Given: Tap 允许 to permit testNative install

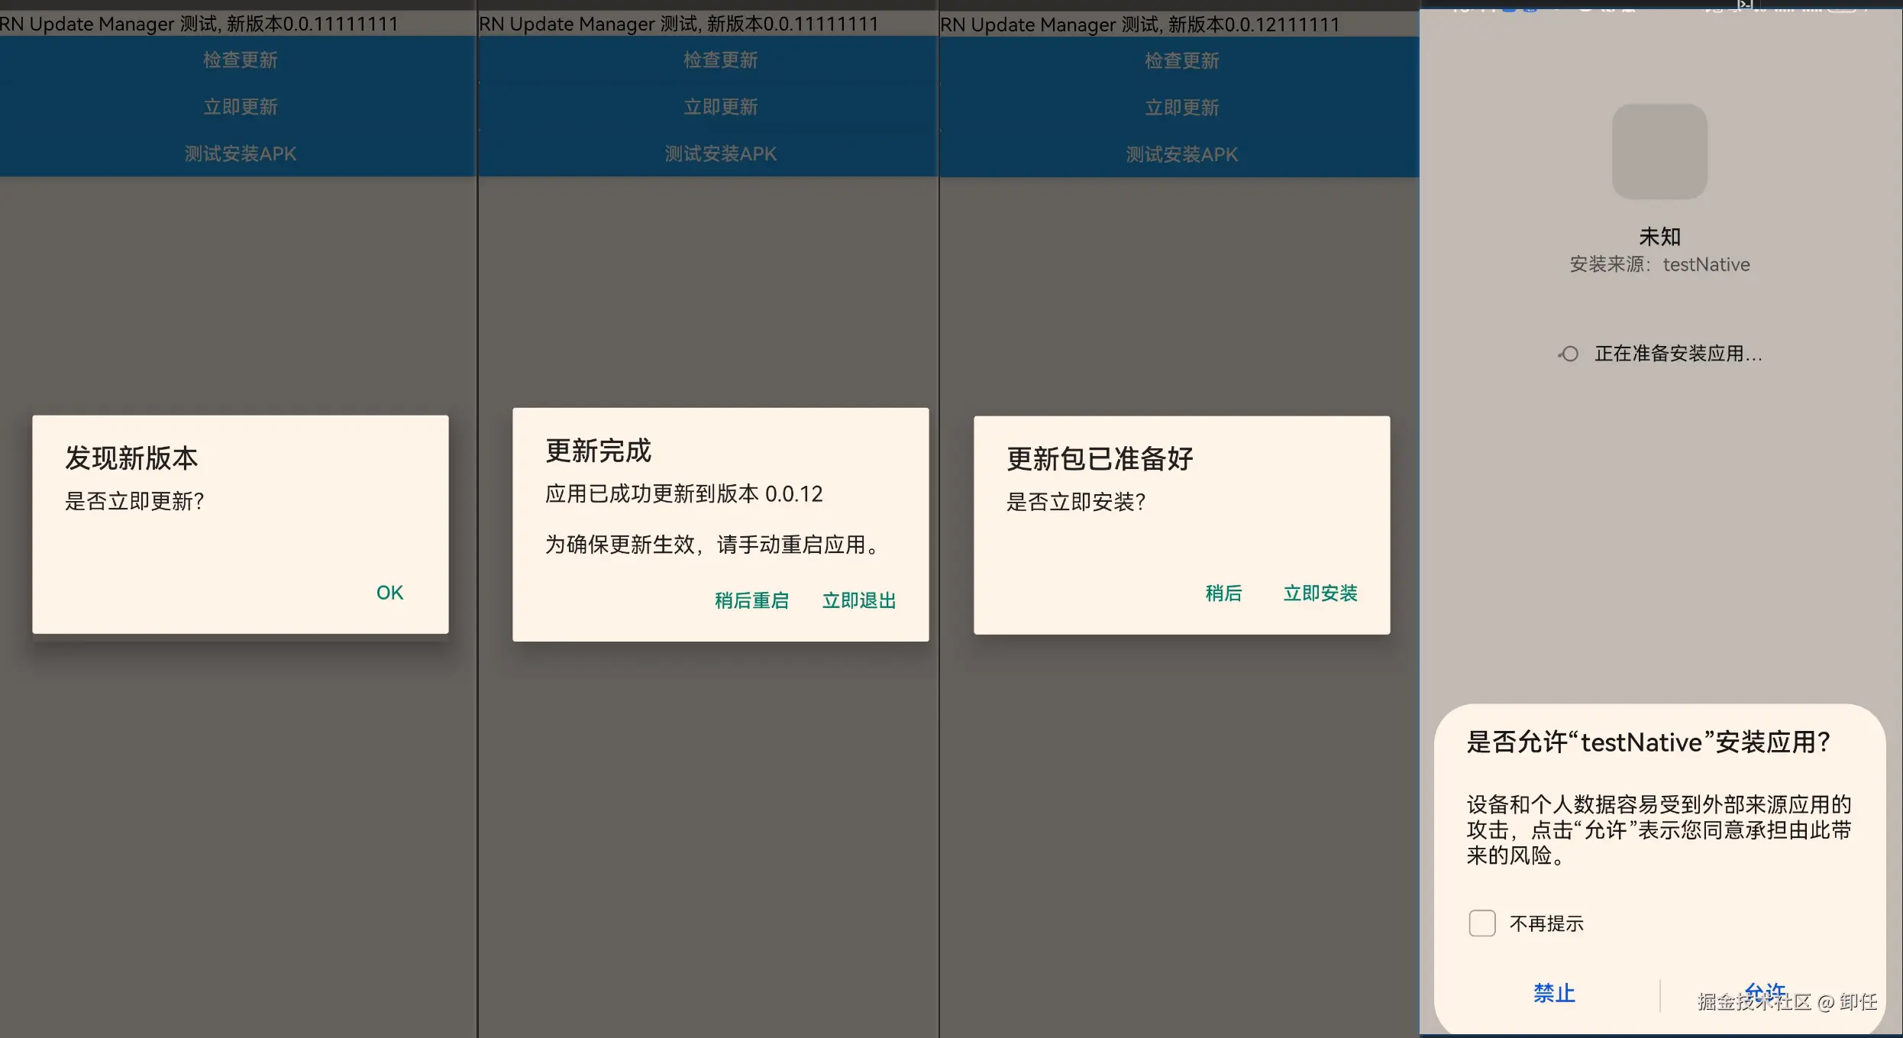Looking at the screenshot, I should coord(1766,993).
